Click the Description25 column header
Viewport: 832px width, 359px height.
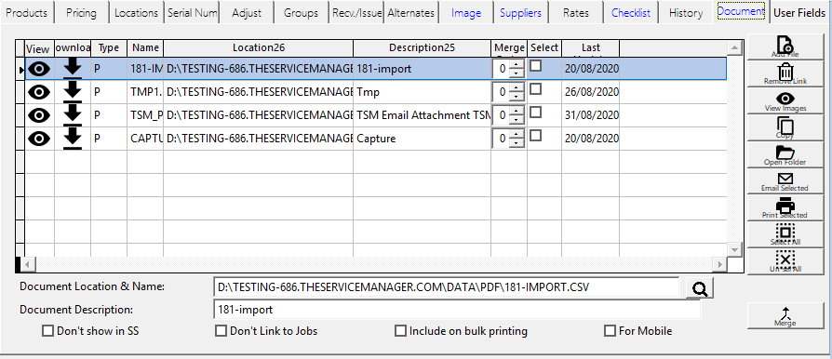coord(422,47)
